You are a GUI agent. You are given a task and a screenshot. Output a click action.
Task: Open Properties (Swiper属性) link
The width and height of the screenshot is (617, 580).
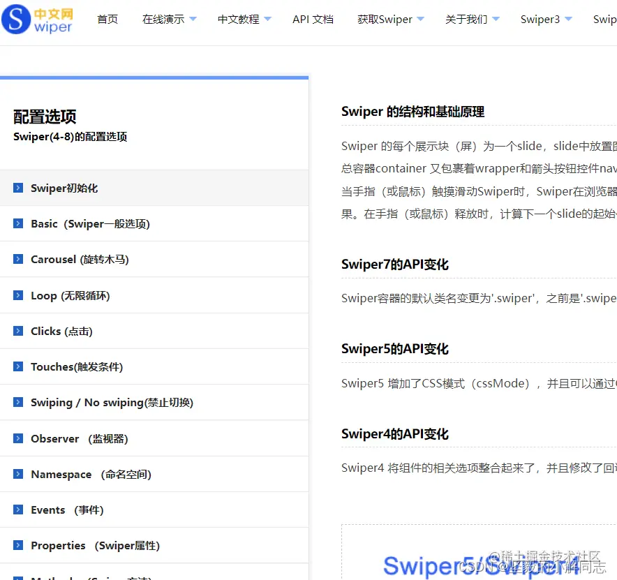click(x=95, y=545)
